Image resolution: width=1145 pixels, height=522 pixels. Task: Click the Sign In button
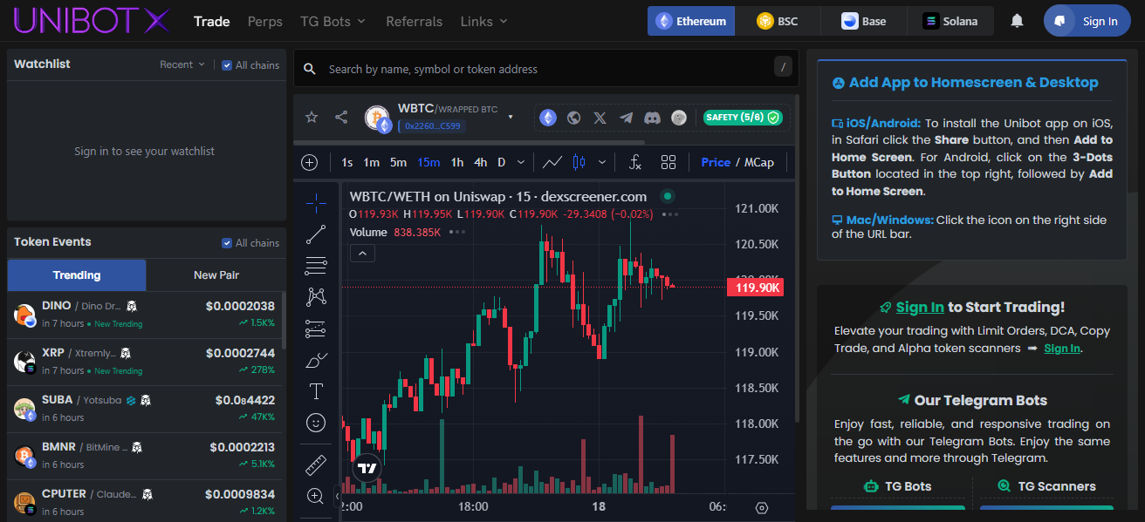[x=1087, y=21]
